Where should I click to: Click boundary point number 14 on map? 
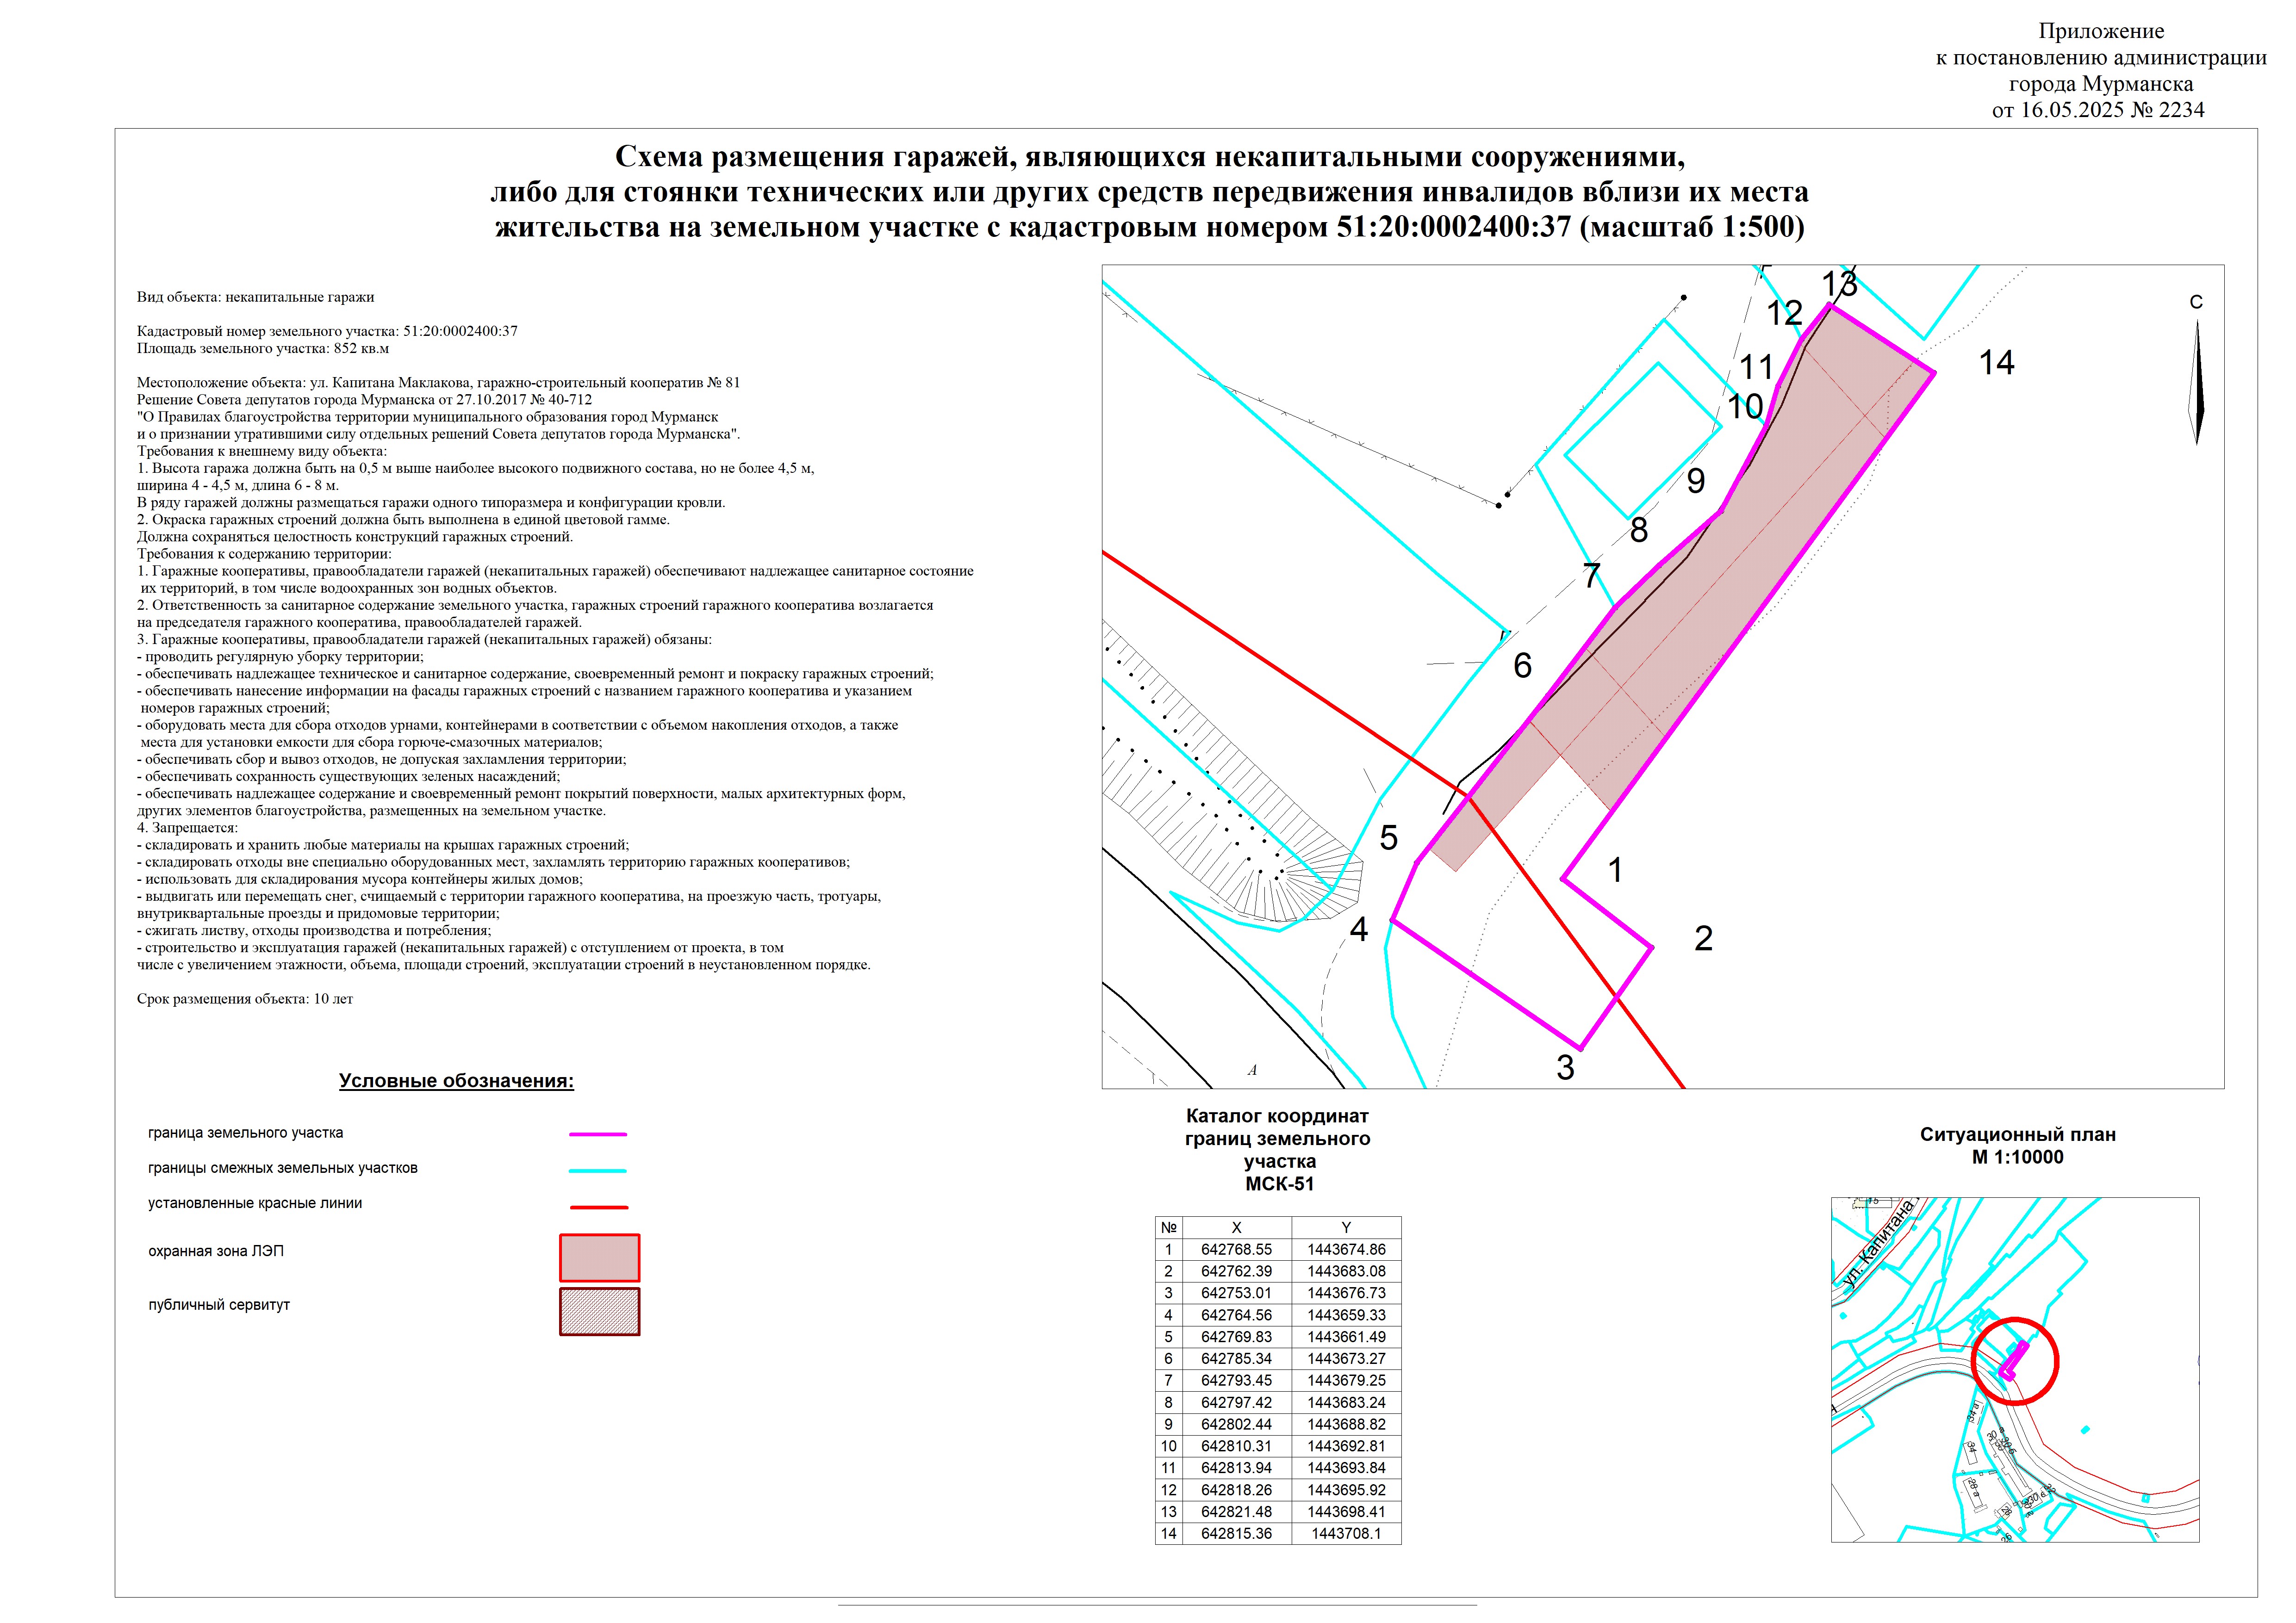click(1996, 362)
